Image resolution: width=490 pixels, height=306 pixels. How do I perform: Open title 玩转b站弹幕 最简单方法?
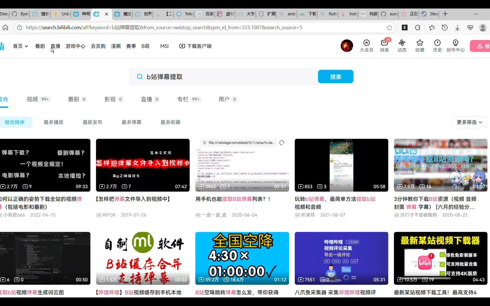tap(335, 203)
